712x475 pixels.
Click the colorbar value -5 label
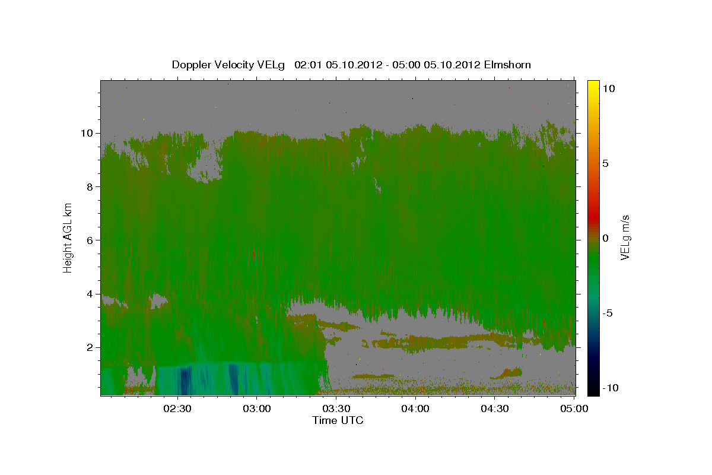coord(607,313)
